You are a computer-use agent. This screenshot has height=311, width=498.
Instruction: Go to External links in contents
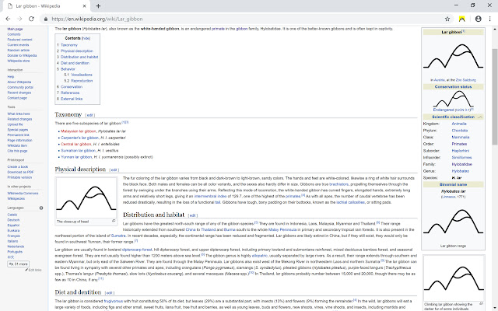coord(72,99)
